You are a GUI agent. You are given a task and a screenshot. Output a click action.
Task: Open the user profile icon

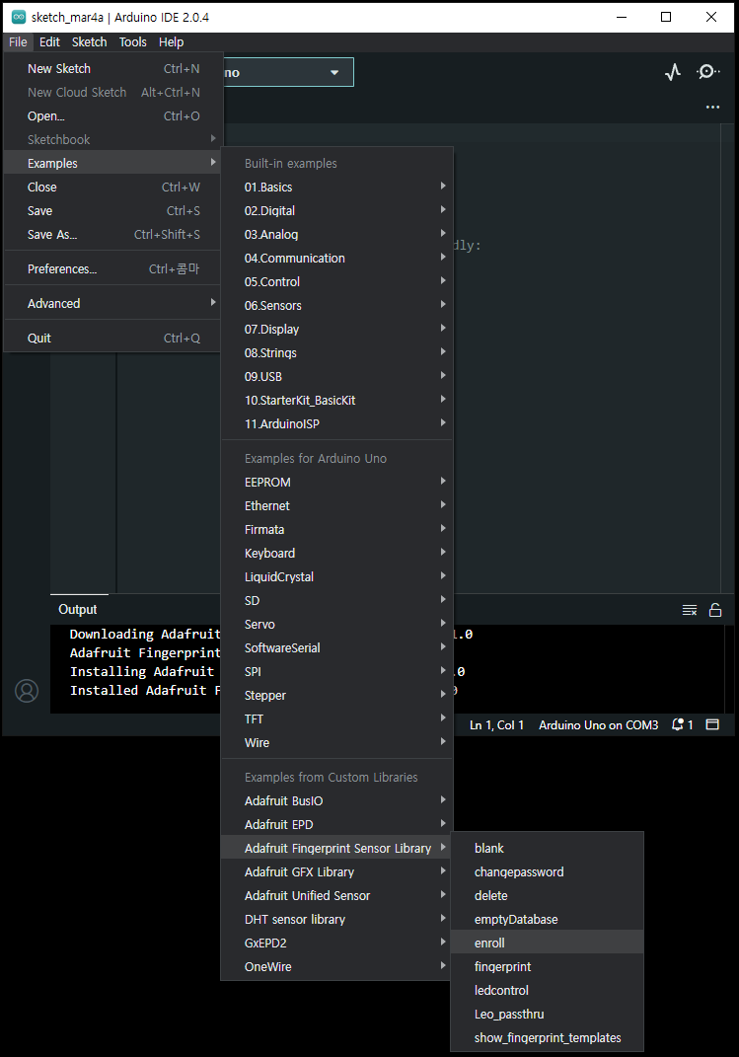pos(27,691)
